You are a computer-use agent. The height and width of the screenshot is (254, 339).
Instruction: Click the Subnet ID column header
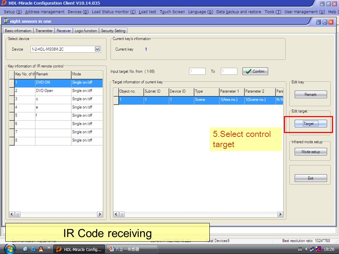point(156,92)
